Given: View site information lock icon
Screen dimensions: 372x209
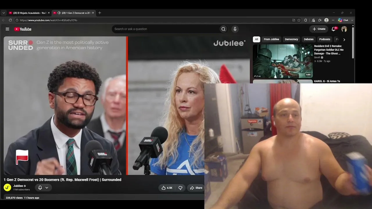Looking at the screenshot, I should coord(17,20).
